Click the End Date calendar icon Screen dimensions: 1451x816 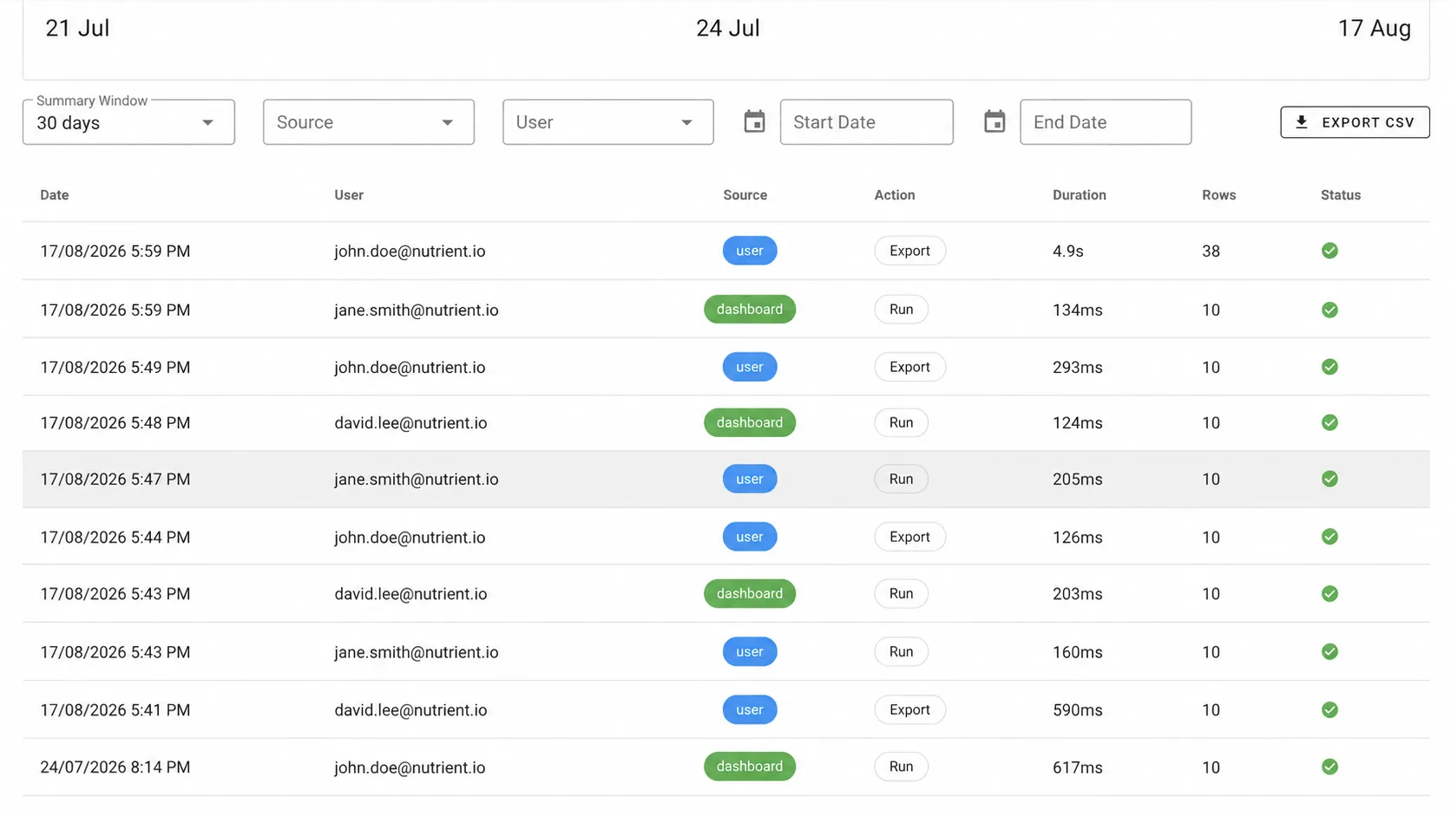[x=995, y=122]
